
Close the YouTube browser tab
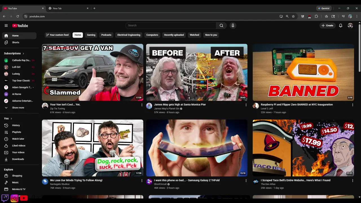coord(43,8)
